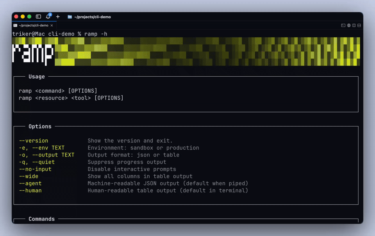Viewport: 375px width, 236px height.
Task: Click 'Show all columns in table output'
Action: click(x=140, y=176)
